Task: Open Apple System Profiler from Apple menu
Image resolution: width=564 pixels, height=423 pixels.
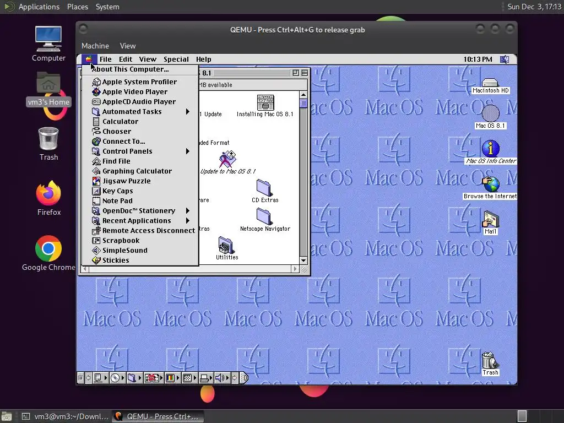Action: [x=139, y=82]
